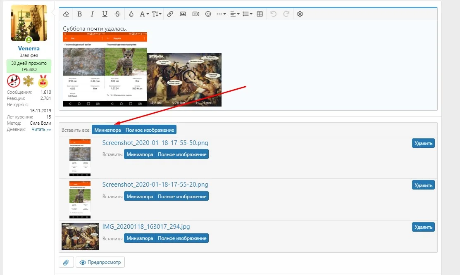The height and width of the screenshot is (275, 460).
Task: Expand the text alignment dropdown
Action: 235,14
